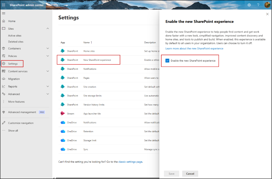
Task: Uncheck Enable the new SharePoint experience
Action: pyautogui.click(x=167, y=61)
